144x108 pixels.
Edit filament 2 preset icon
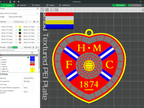[38, 27]
